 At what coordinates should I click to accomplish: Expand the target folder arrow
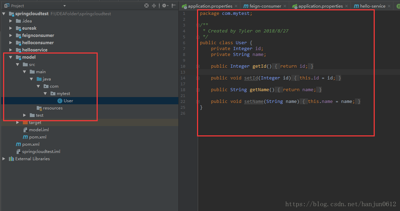coord(18,123)
